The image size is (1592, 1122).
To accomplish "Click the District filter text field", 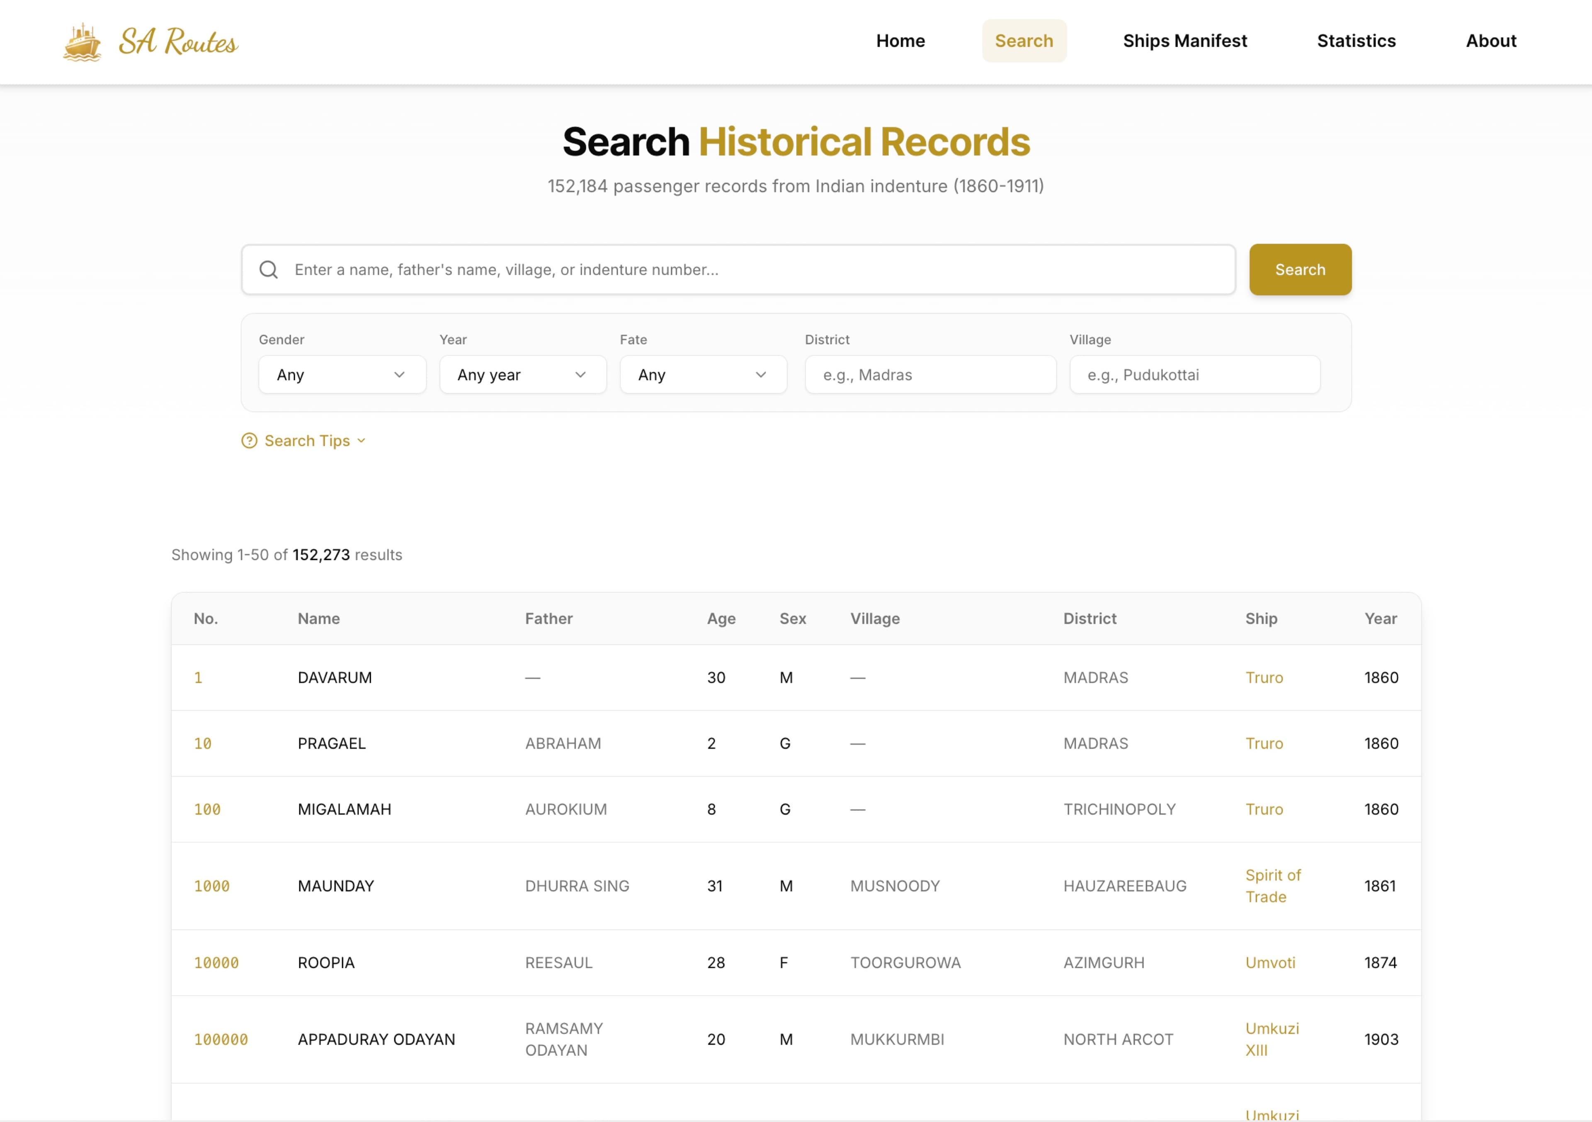I will coord(930,375).
